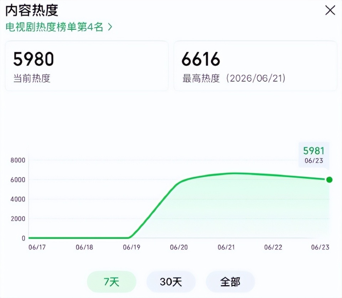This screenshot has height=298, width=342.
Task: Click the 4000 y-axis label
Action: (x=18, y=199)
